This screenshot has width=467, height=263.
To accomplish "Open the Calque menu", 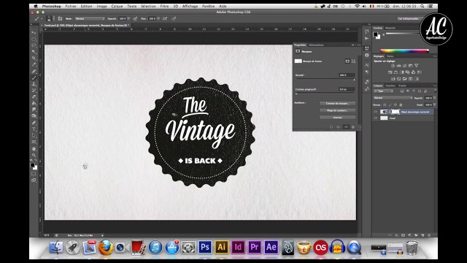I will (117, 6).
